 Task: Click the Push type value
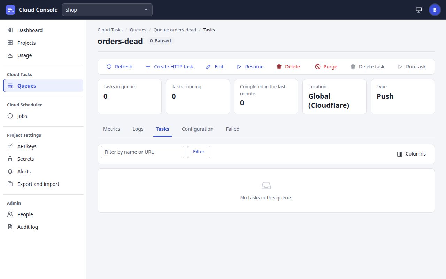pos(385,96)
